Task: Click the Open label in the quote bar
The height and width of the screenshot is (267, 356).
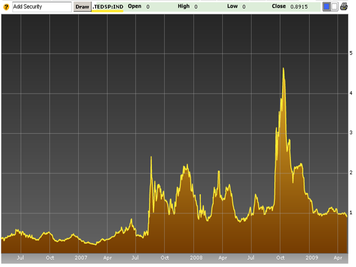Action: coord(134,6)
